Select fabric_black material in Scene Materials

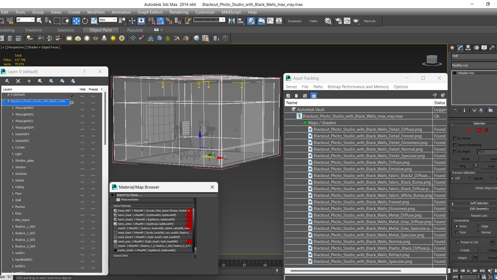click(x=153, y=215)
